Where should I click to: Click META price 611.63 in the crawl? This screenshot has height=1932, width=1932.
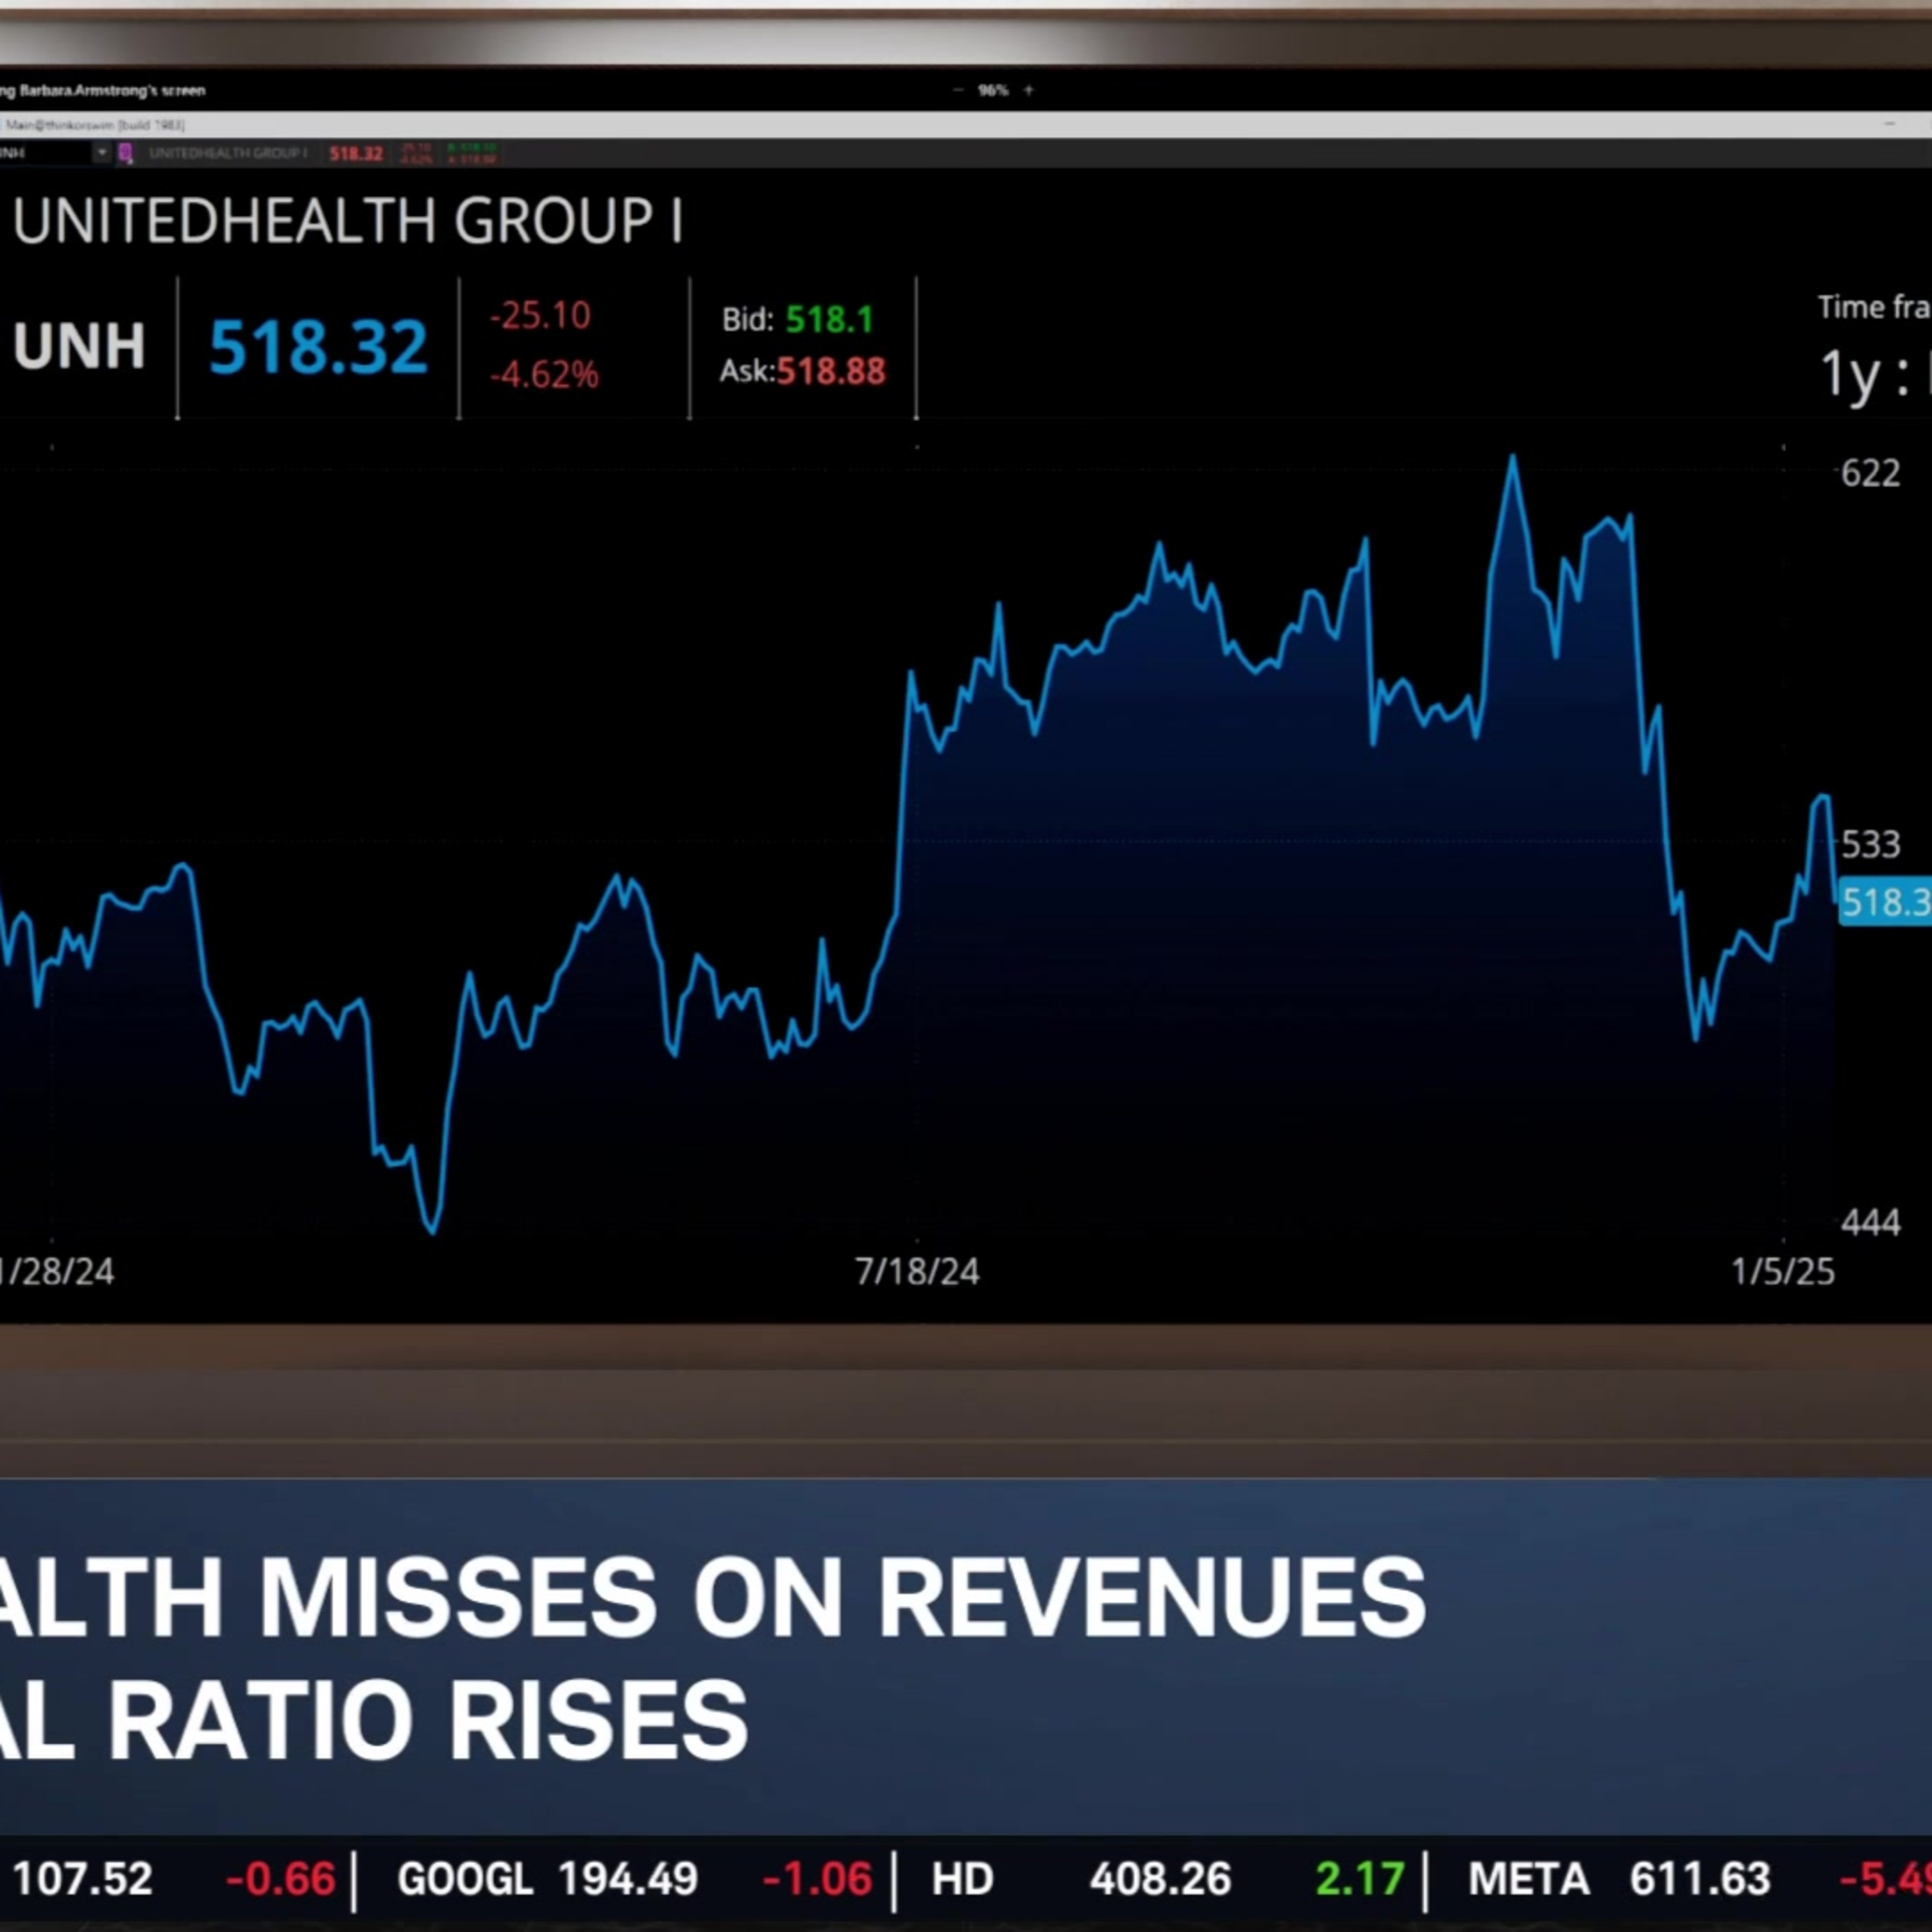coord(1700,1879)
